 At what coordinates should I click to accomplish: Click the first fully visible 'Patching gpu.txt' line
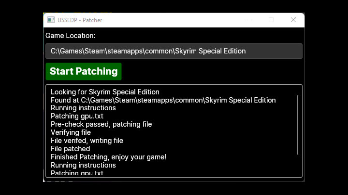tap(77, 116)
